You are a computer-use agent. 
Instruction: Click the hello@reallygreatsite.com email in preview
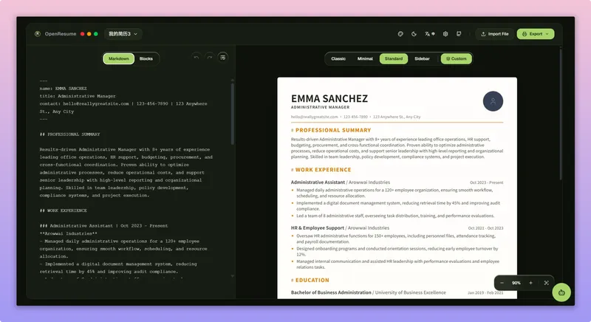315,117
